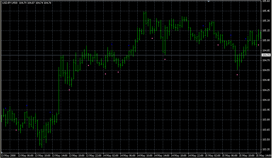The image size is (272, 158).
Task: Click the 105.60 price scale label
Action: point(266,1)
